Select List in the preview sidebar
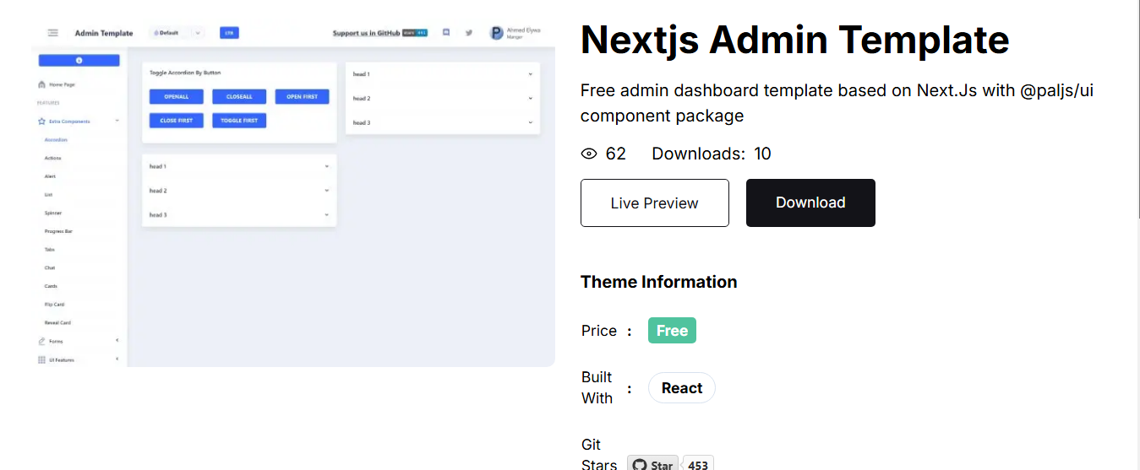 click(48, 194)
